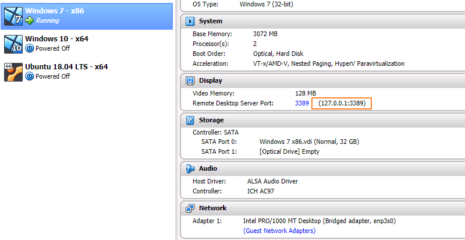
Task: Click the Network section icon
Action: 190,208
